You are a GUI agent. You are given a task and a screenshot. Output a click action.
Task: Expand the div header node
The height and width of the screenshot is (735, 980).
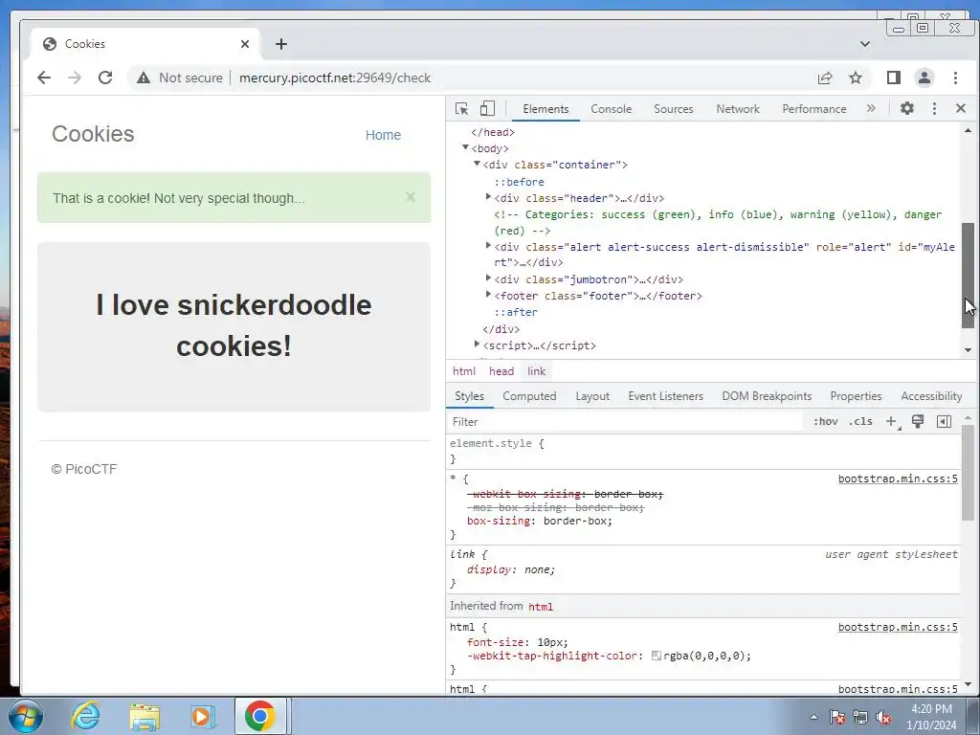[x=488, y=197]
